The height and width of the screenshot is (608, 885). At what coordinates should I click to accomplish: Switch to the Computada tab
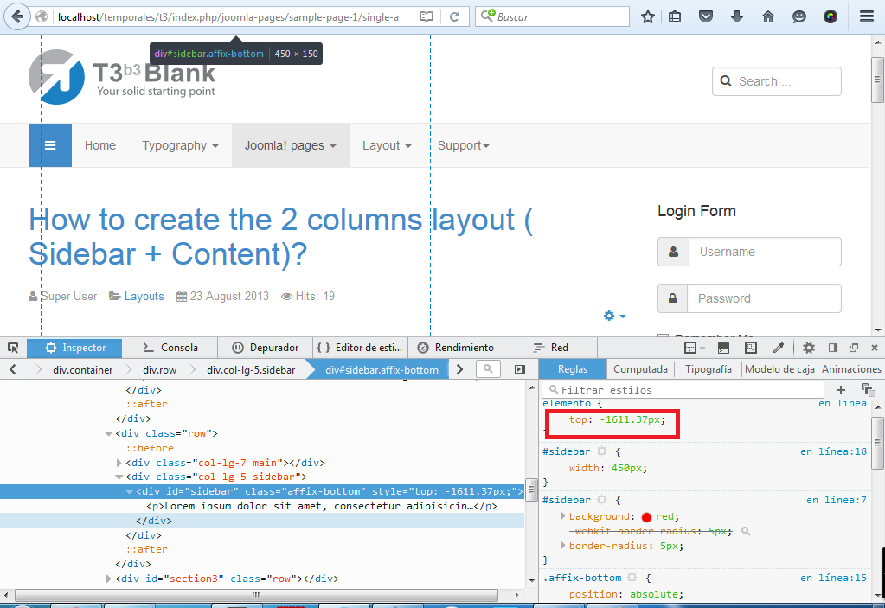point(640,369)
